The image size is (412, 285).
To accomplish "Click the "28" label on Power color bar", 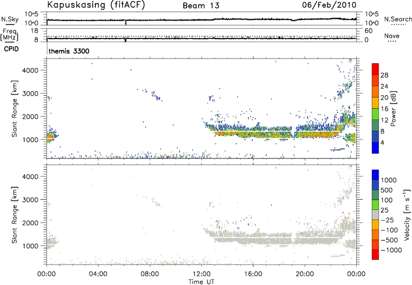I will coord(384,75).
